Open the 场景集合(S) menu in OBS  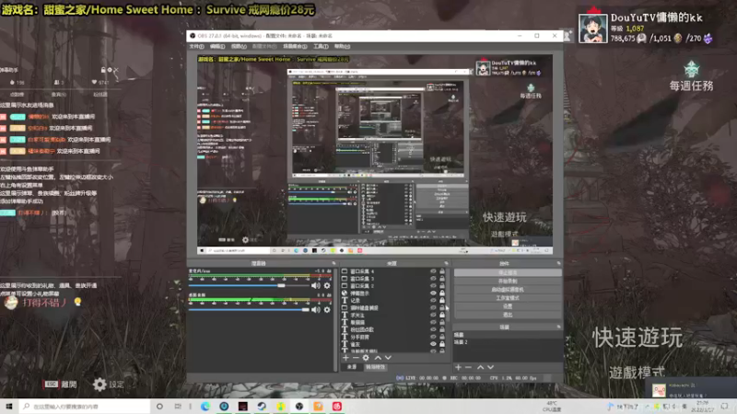(x=295, y=47)
